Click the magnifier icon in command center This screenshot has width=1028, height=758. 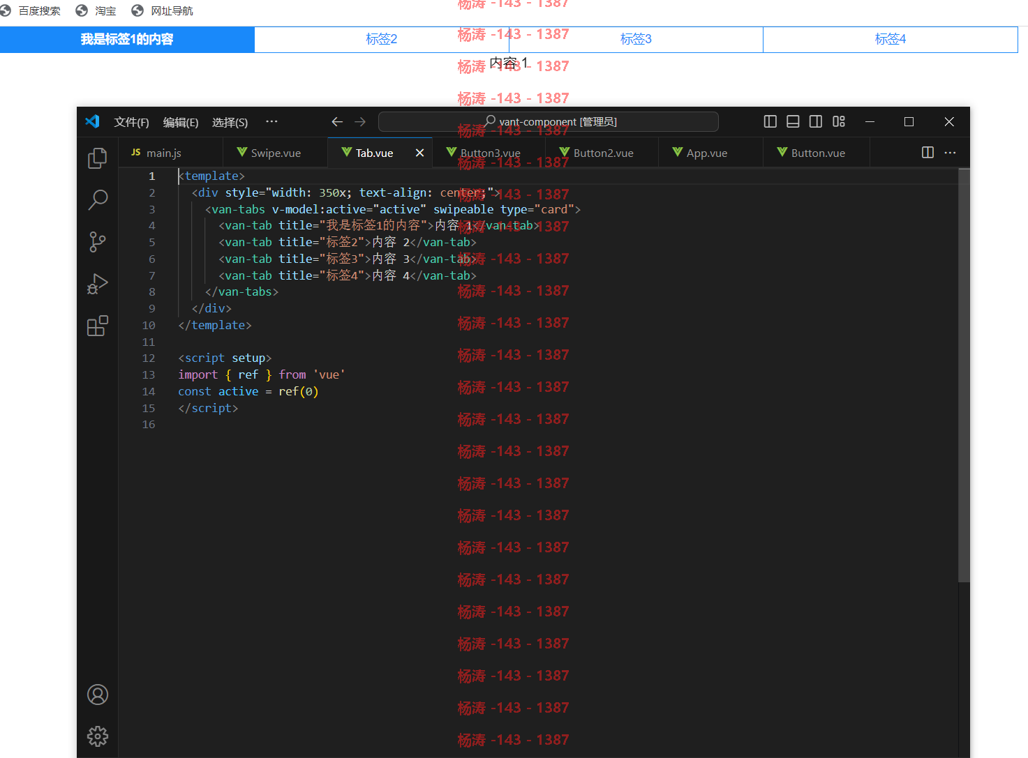click(490, 121)
